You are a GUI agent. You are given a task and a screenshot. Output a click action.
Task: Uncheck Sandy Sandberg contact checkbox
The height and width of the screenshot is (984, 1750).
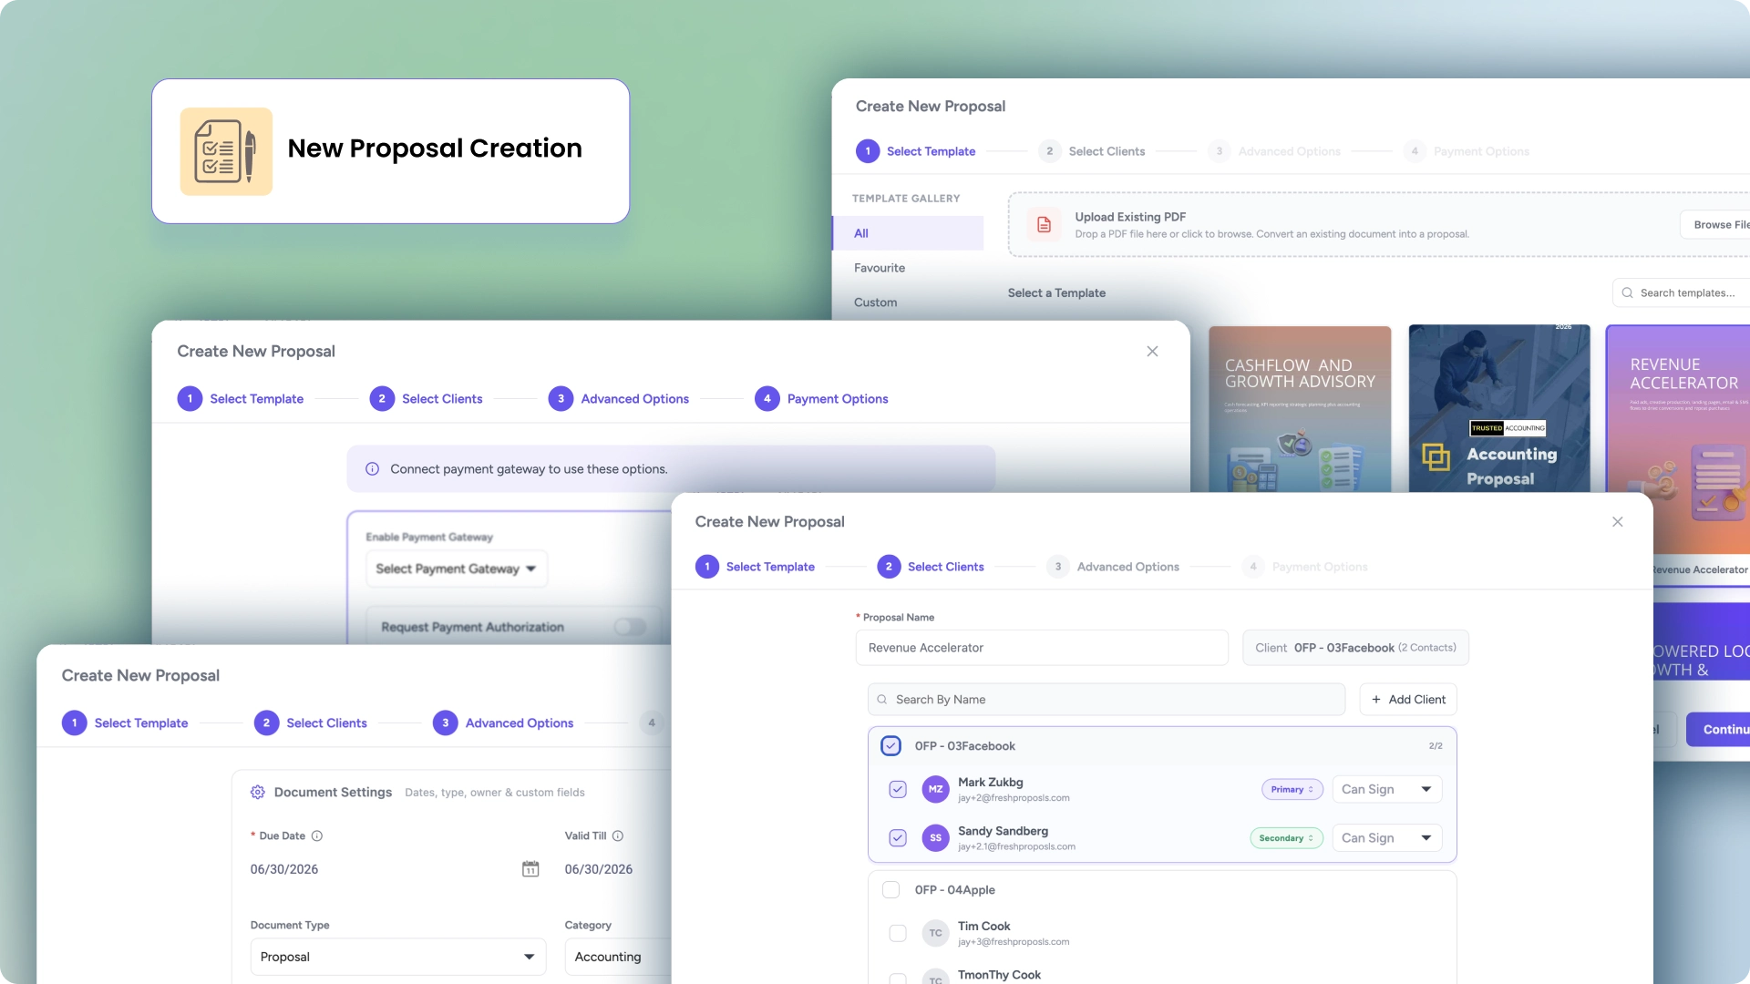pos(898,838)
